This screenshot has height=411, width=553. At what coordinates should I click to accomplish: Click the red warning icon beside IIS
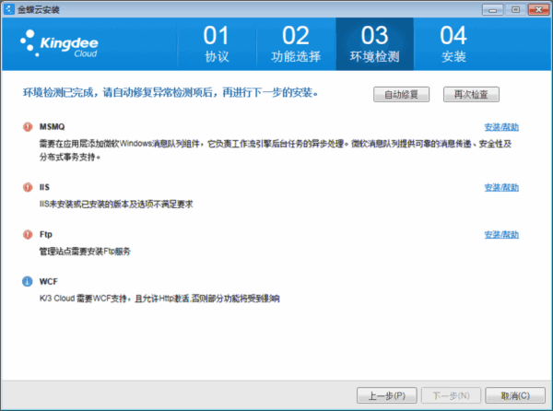pyautogui.click(x=27, y=187)
